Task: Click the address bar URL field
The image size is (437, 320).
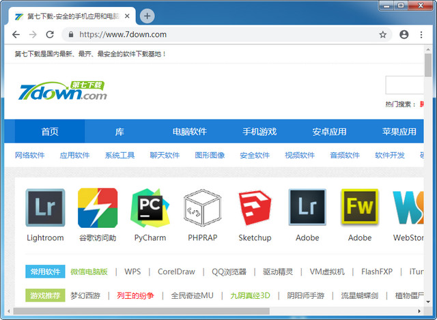Action: pos(227,35)
